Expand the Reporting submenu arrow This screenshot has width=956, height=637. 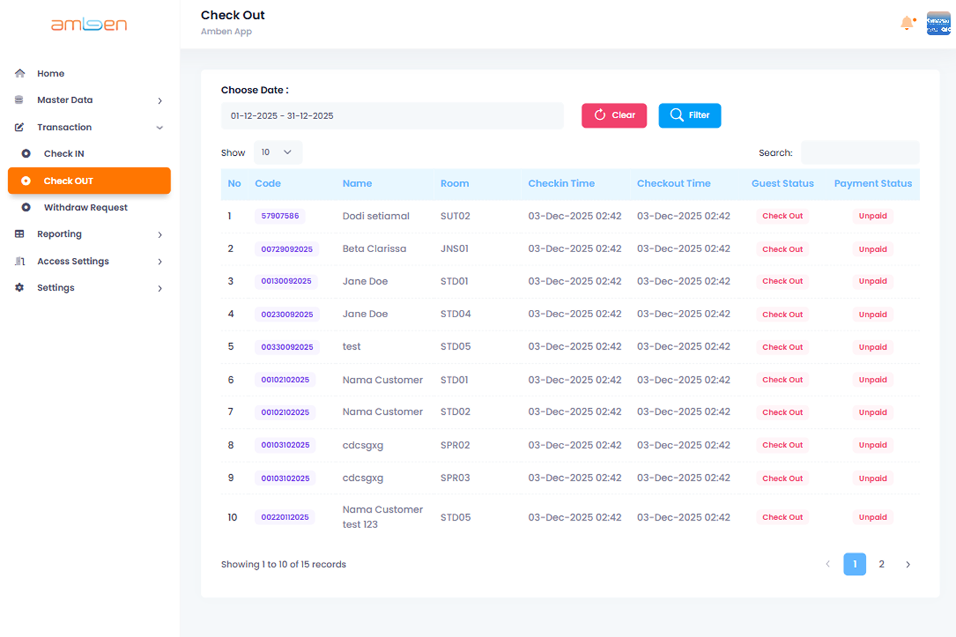tap(160, 235)
